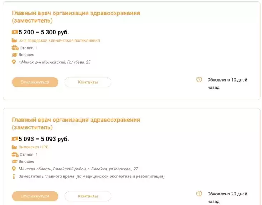Open Контакты for the 32-я поликлиника vacancy

[x=88, y=82]
